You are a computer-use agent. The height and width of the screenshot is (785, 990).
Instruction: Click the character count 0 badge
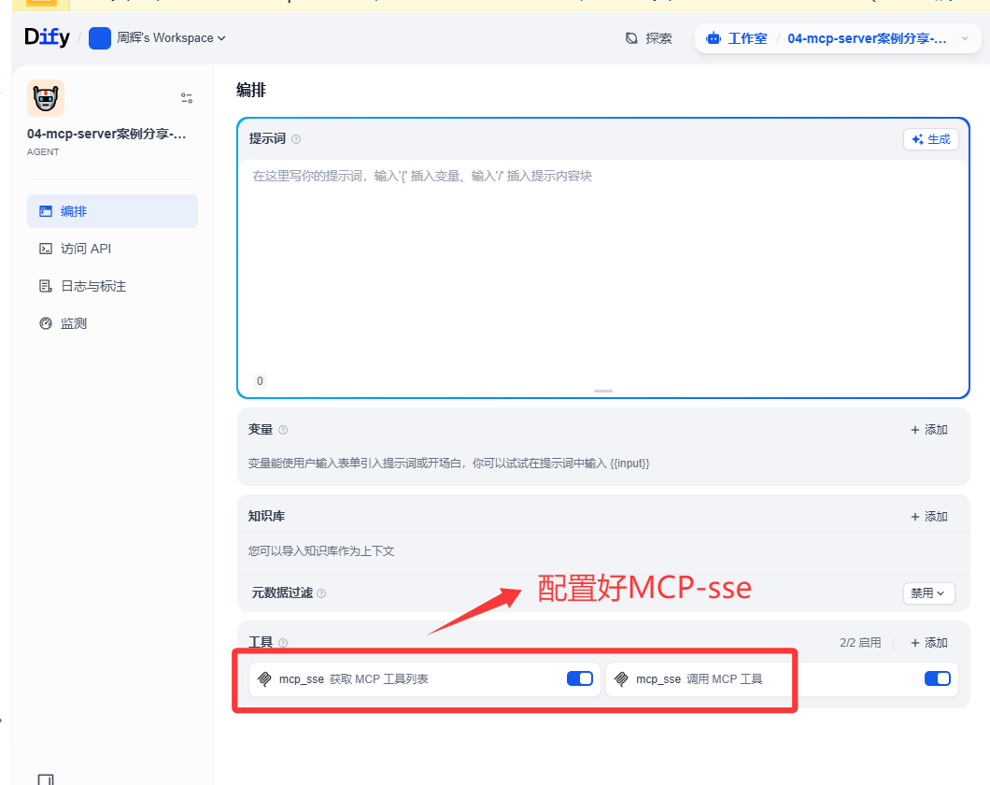tap(260, 380)
